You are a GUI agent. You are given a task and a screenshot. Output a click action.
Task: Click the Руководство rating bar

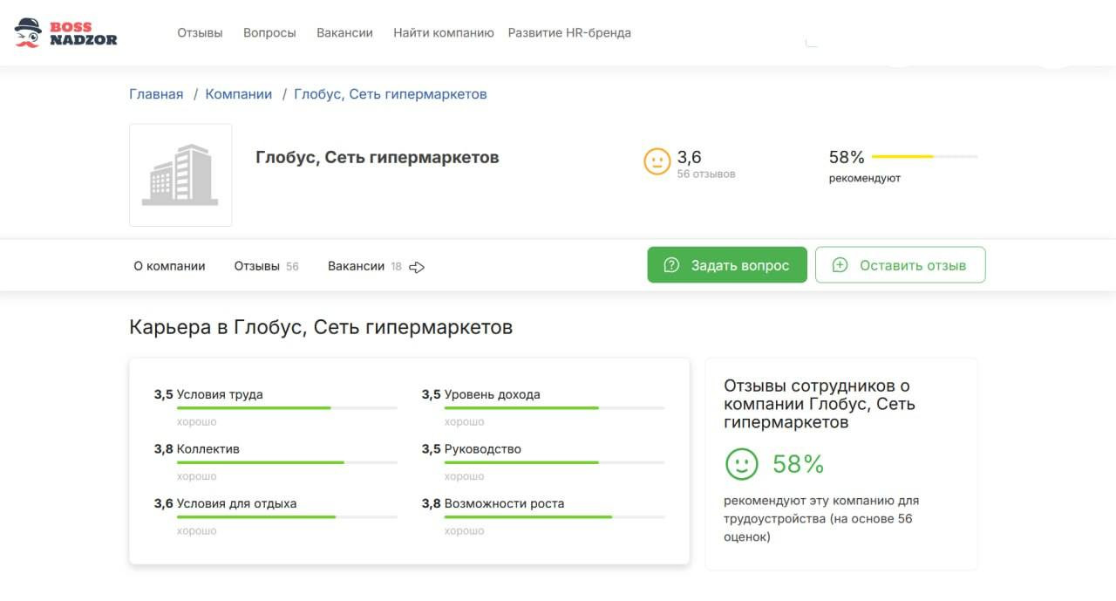(555, 462)
